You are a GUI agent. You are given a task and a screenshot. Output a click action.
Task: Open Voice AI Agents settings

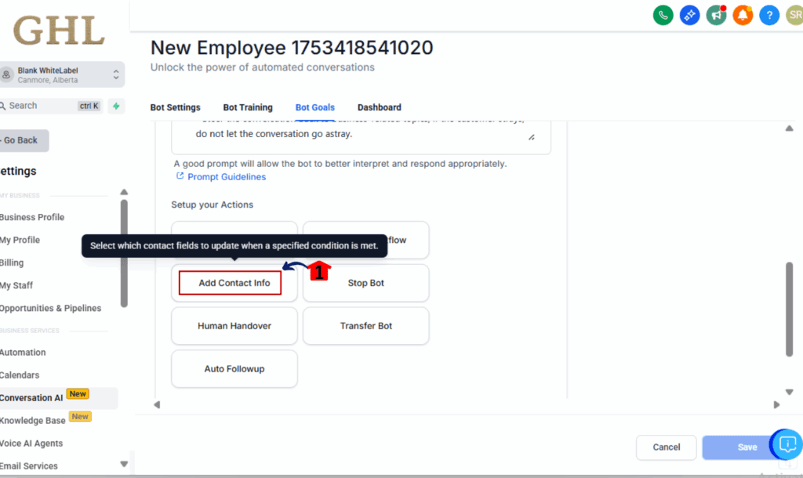[31, 444]
